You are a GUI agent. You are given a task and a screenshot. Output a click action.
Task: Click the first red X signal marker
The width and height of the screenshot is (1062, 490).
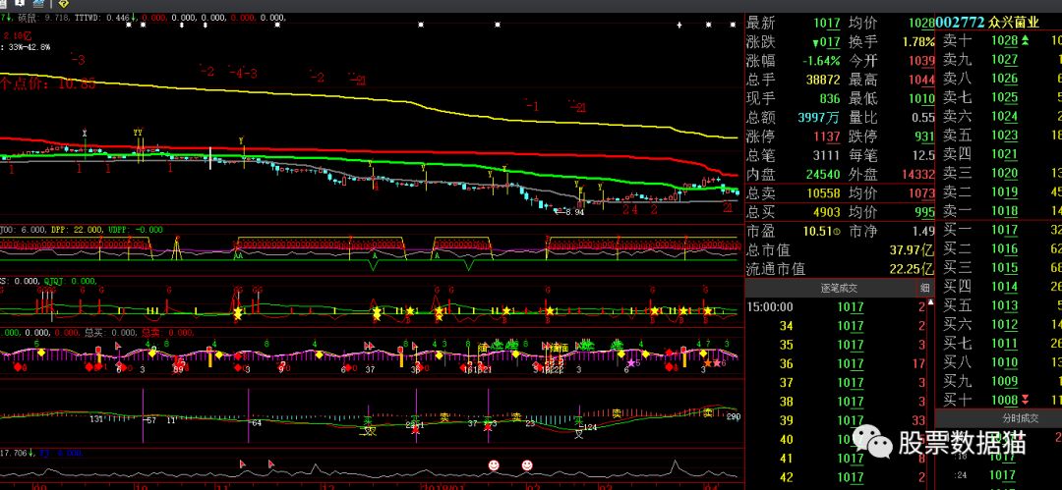tap(415, 429)
